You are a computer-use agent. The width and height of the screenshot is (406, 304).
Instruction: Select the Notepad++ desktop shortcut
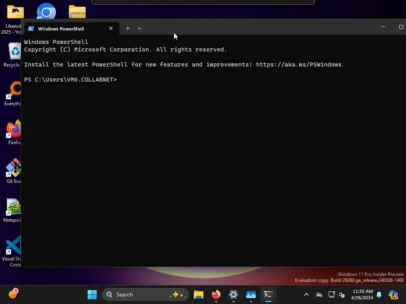pyautogui.click(x=12, y=210)
